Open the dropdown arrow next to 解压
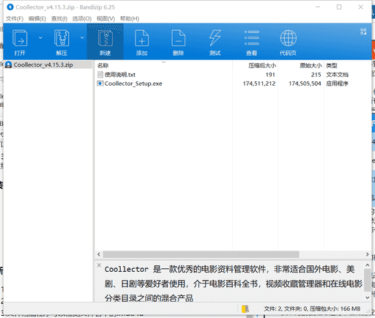Viewport: 375px width, 318px height. point(82,37)
